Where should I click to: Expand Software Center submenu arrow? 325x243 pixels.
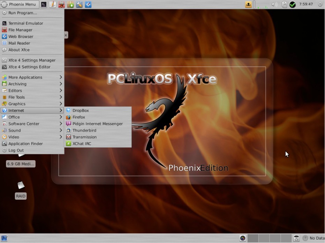click(x=61, y=124)
